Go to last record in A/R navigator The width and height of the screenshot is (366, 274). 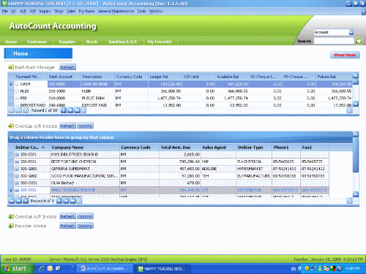72,201
